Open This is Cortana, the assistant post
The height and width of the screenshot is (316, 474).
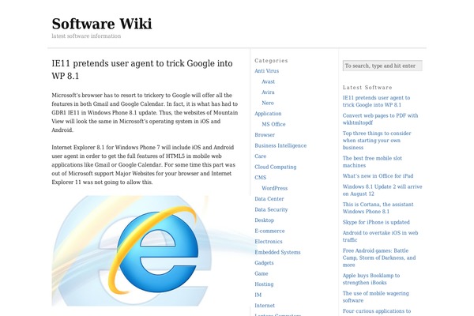[x=378, y=208]
